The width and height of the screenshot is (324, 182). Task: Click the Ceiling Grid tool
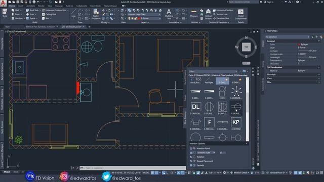pos(49,14)
